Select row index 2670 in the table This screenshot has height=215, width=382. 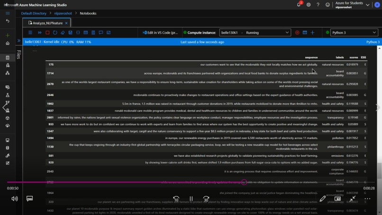50,84
